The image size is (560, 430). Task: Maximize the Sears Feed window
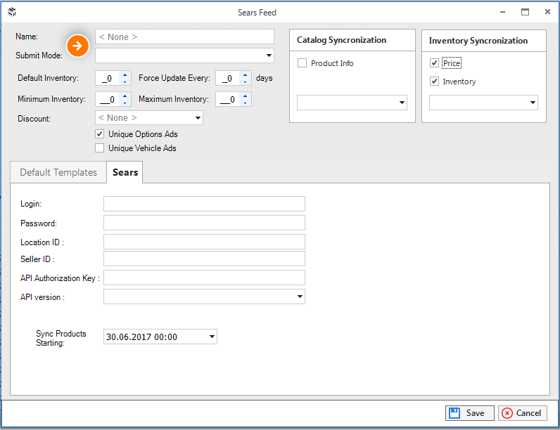pos(525,12)
